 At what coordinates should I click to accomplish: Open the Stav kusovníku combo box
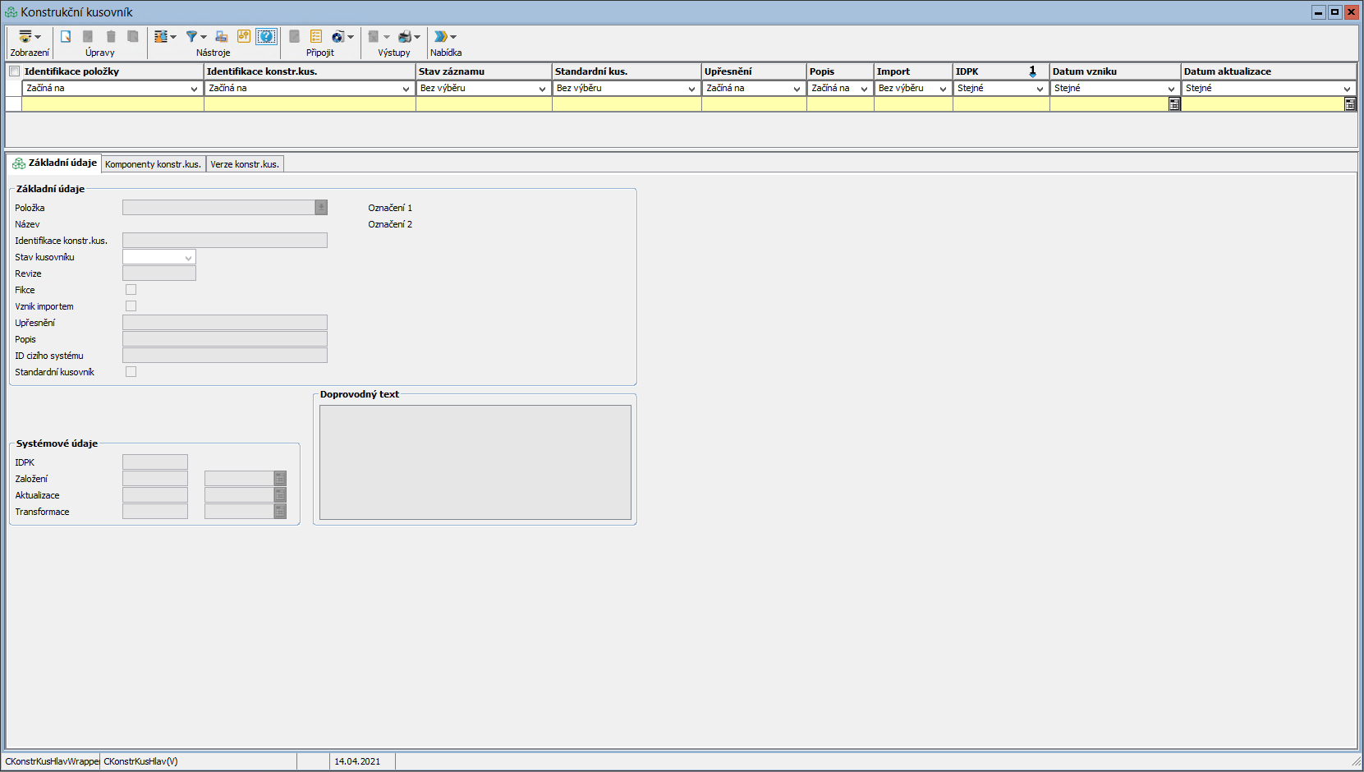point(188,258)
